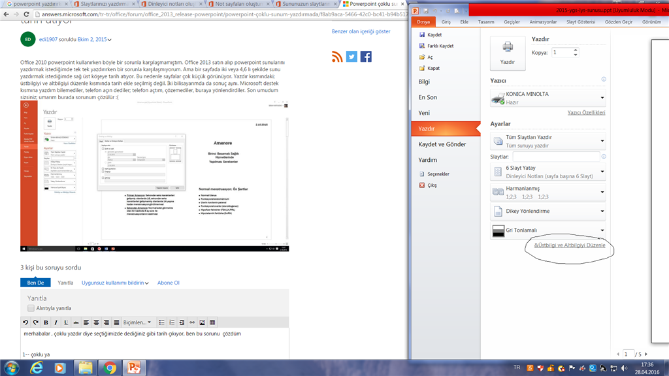Open the KONICA MINOLTA printer dropdown
The height and width of the screenshot is (376, 669).
[548, 98]
